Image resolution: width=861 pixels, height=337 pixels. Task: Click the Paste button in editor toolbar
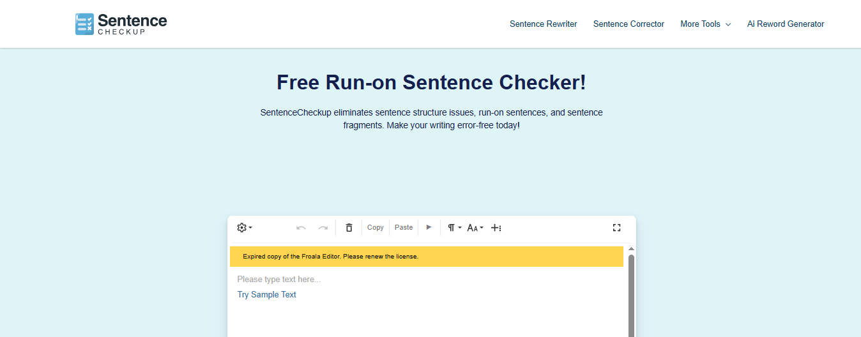point(404,228)
